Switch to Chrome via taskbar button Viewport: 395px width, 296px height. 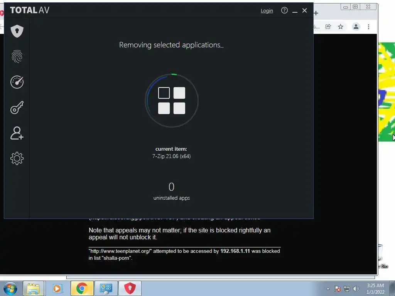coord(82,288)
